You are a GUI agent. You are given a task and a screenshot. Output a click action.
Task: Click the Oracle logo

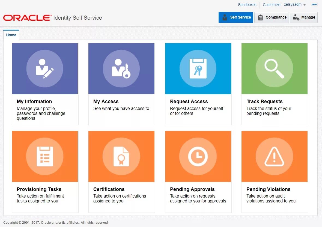27,18
